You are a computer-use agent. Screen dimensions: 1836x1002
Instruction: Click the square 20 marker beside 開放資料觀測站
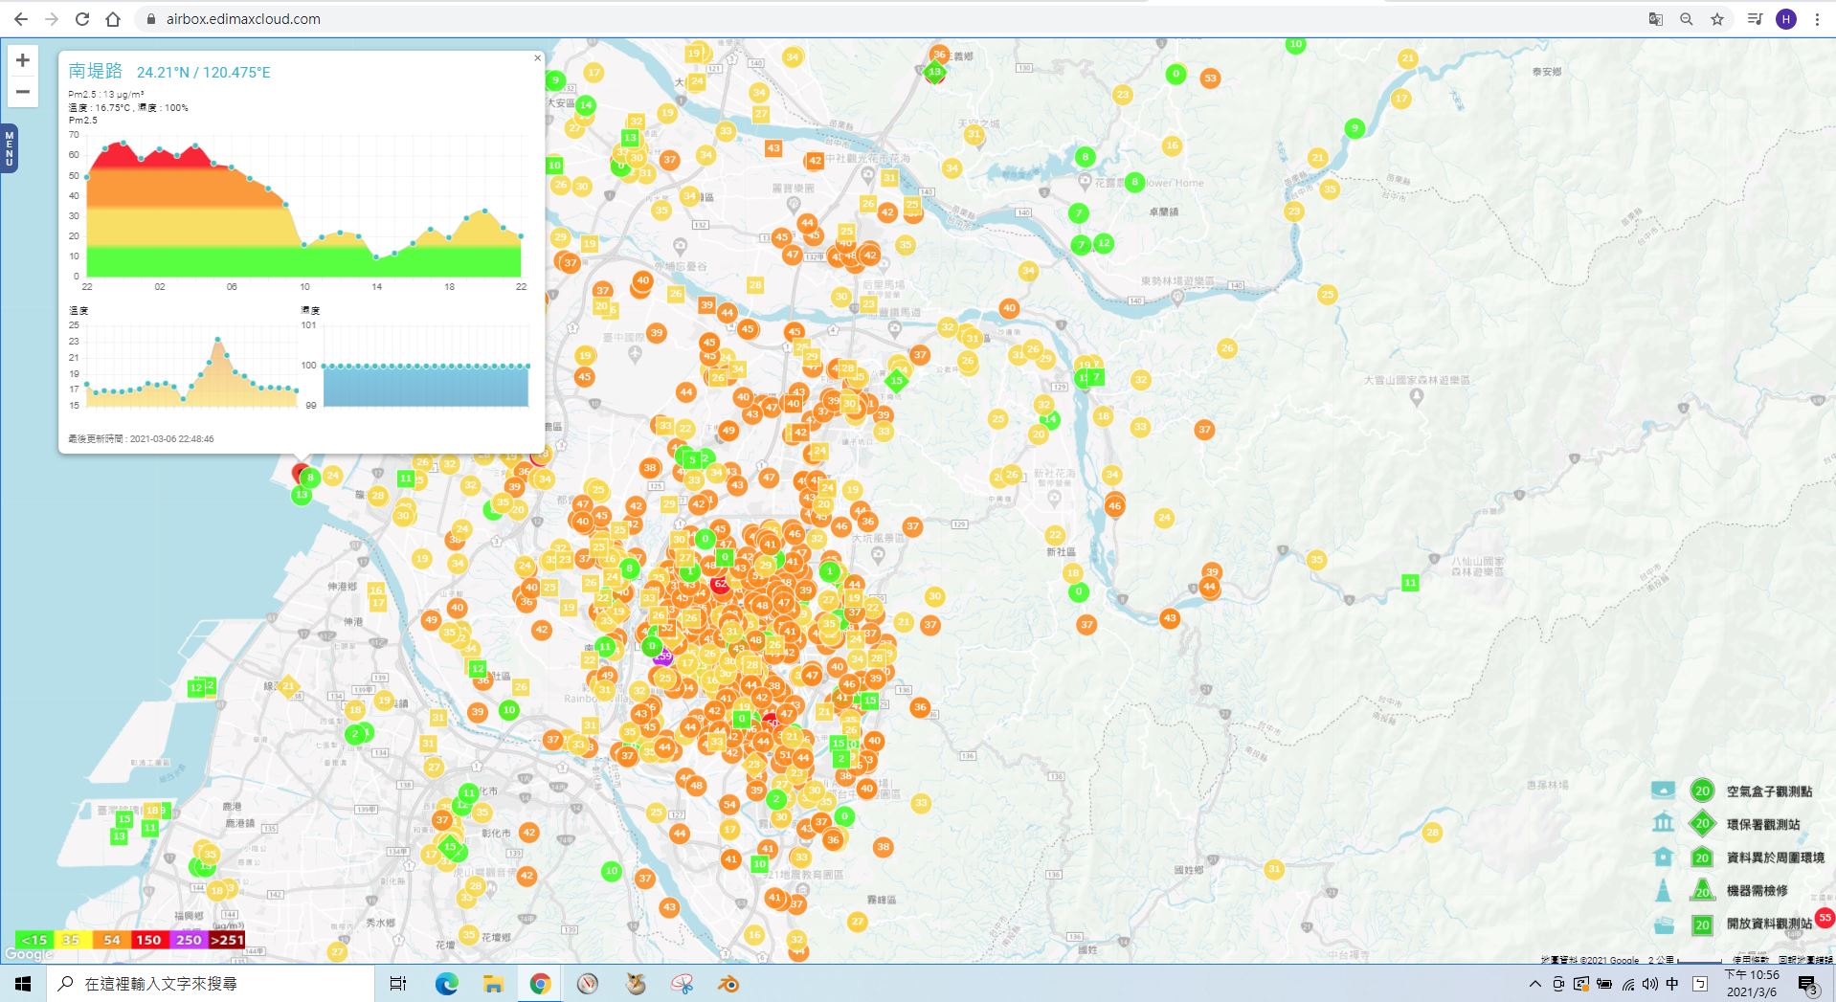pyautogui.click(x=1701, y=924)
